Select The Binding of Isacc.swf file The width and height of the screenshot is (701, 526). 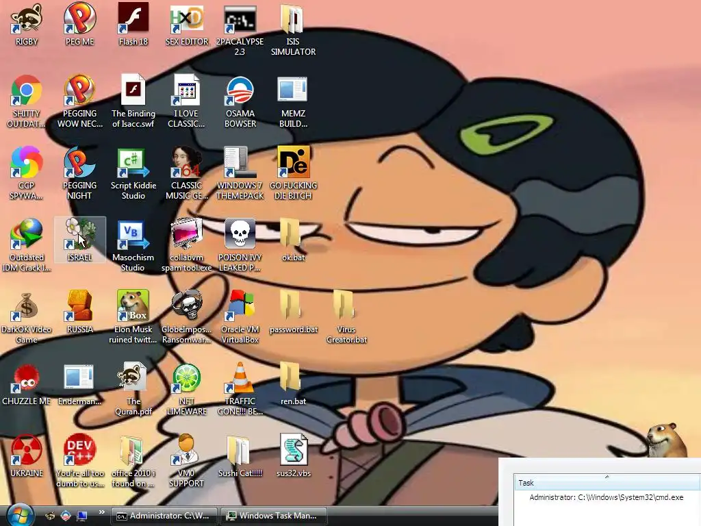coord(133,90)
